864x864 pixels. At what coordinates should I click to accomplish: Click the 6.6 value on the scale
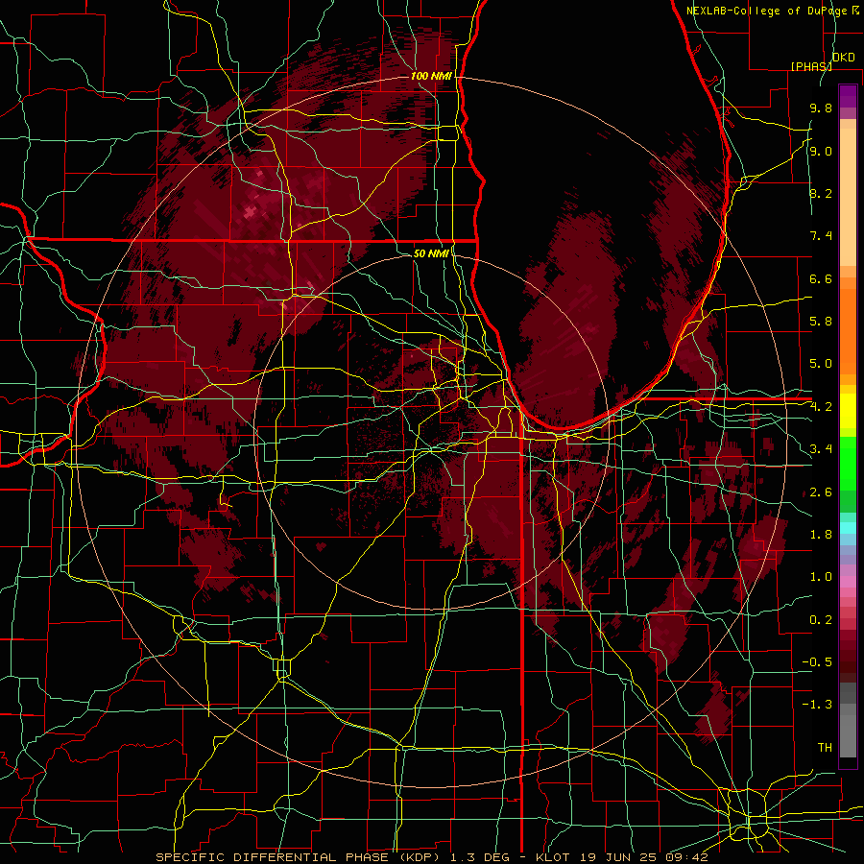click(x=821, y=279)
